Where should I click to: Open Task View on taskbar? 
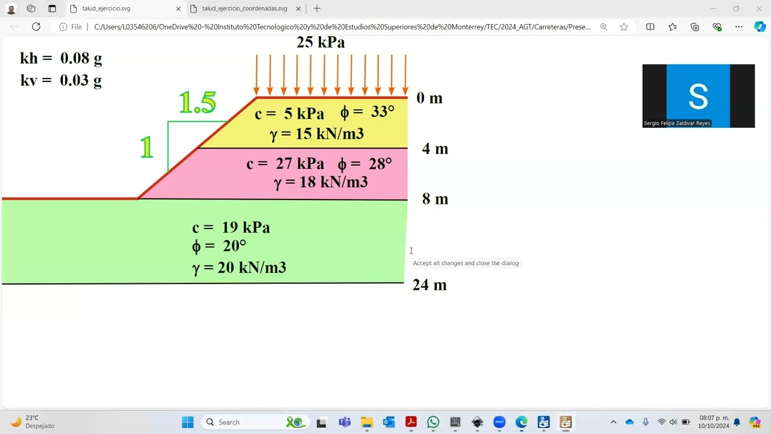pyautogui.click(x=322, y=422)
